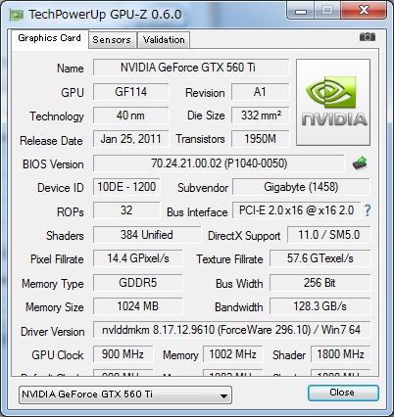Click the DirectX Support field 11.0 / SM5.0
Viewport: 394px width, 417px height.
pos(329,235)
